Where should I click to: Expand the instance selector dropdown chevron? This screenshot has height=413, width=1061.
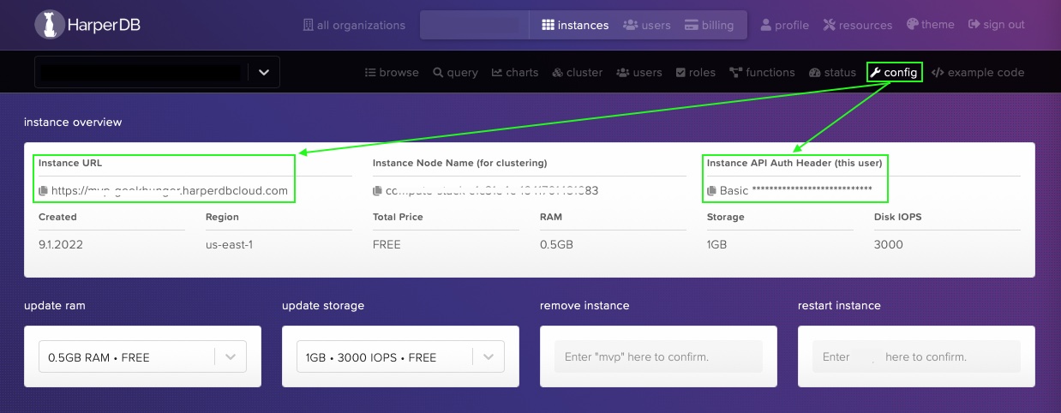[x=264, y=73]
